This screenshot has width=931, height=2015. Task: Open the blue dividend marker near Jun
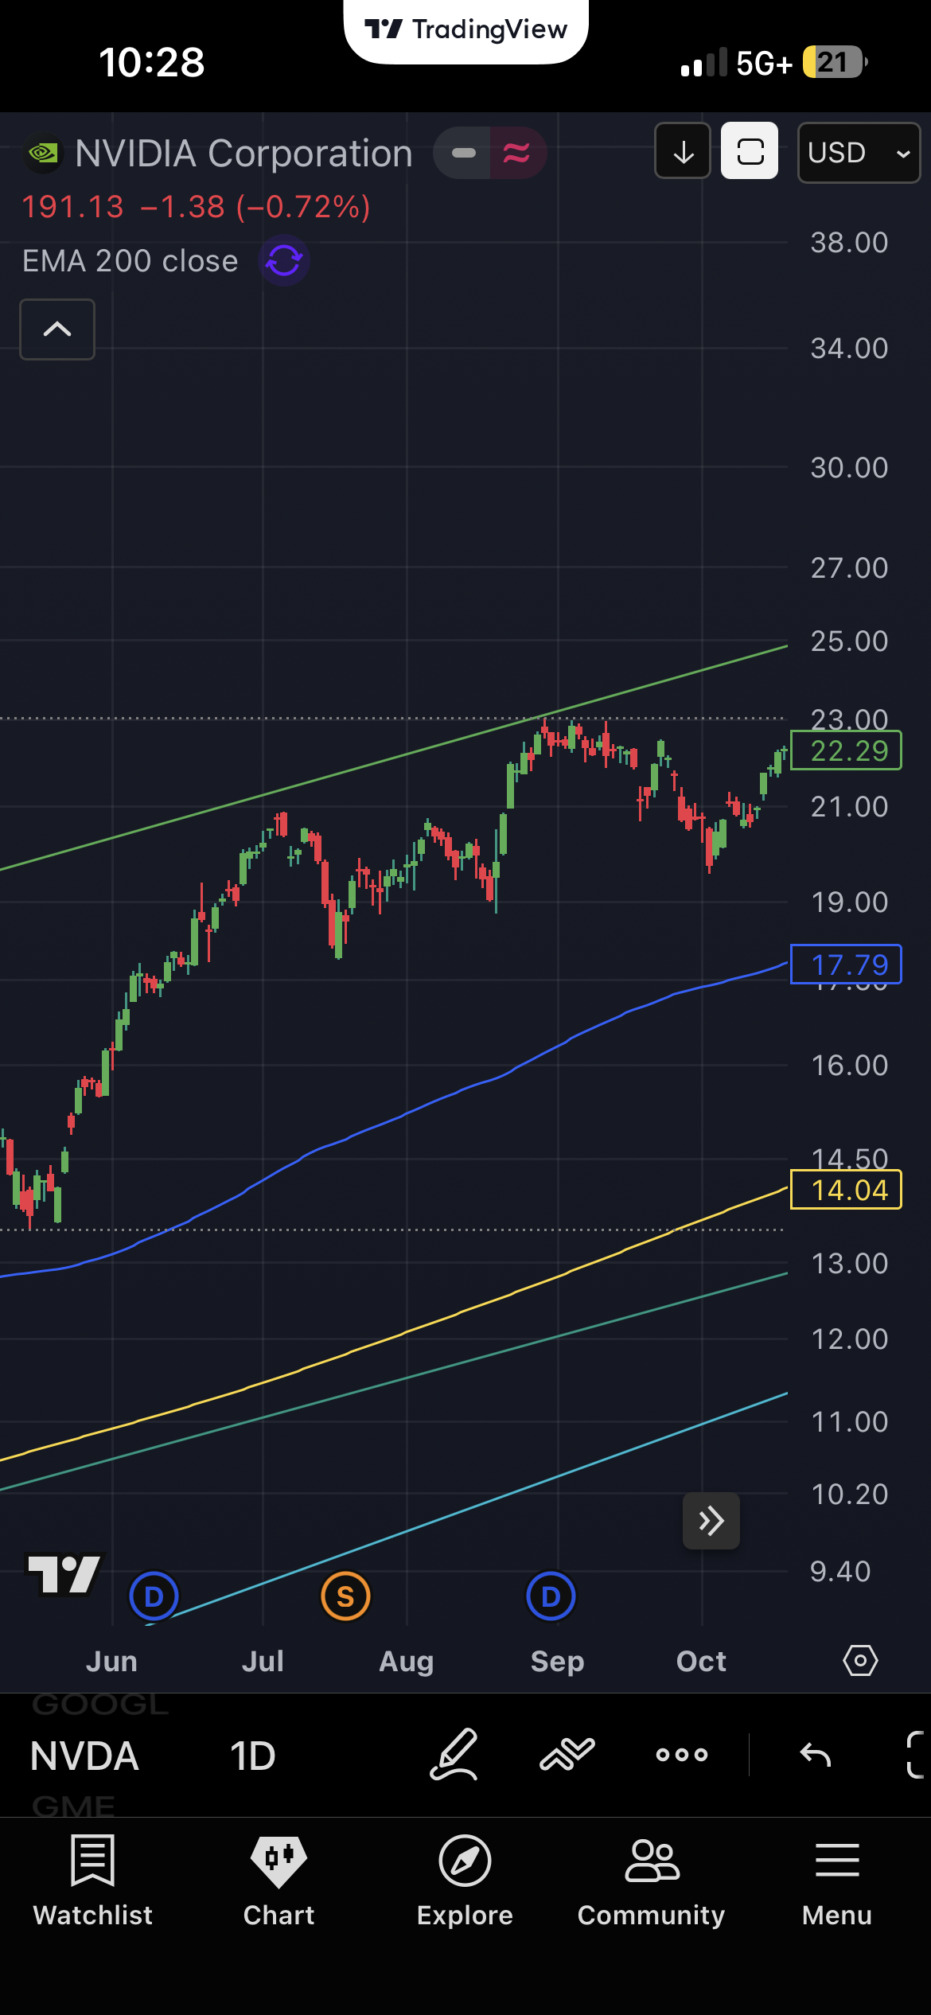click(x=154, y=1596)
